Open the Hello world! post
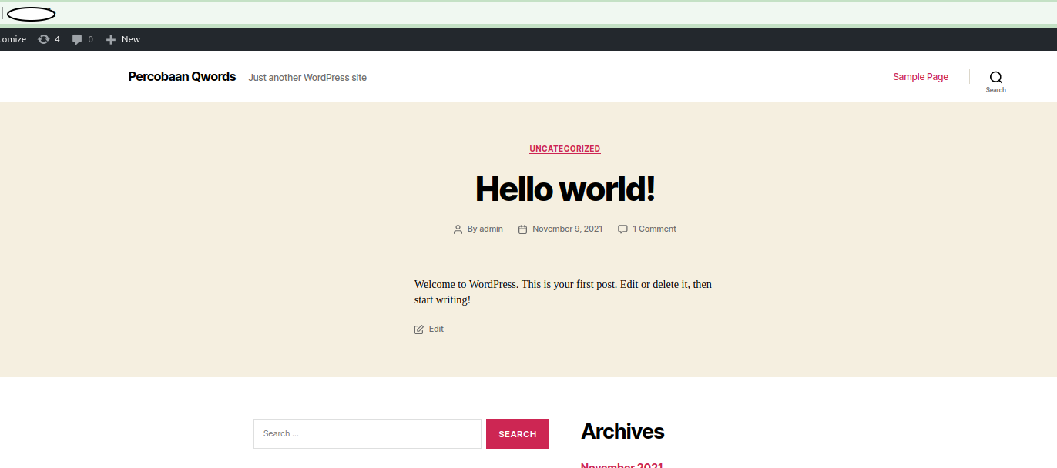This screenshot has width=1057, height=468. click(565, 189)
